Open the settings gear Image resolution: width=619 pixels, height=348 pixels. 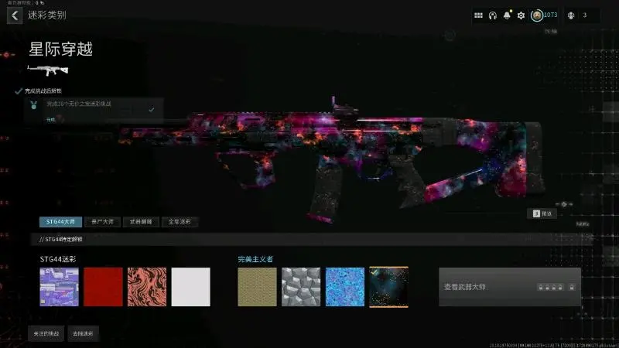tap(521, 15)
